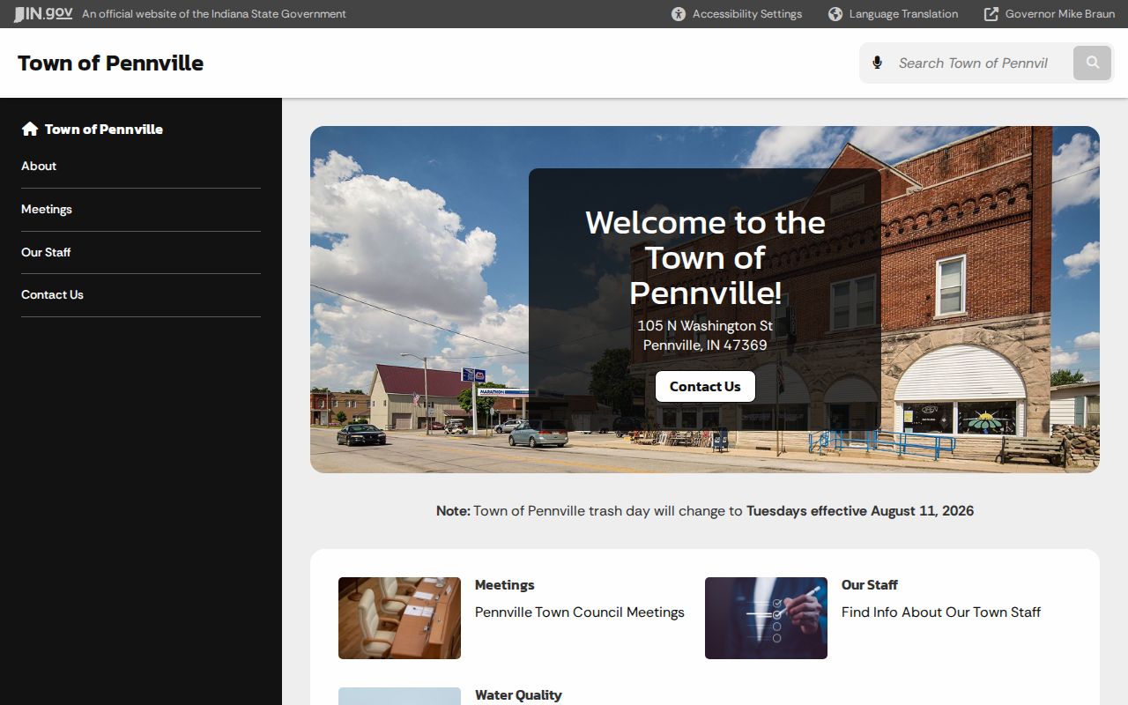
Task: Click the accessibility settings person icon
Action: point(679,14)
